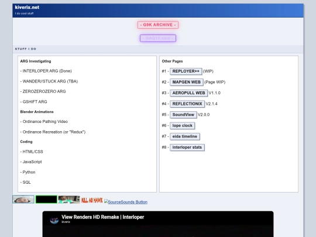Open the G9K ARCHIVE button
Image resolution: width=316 pixels, height=237 pixels.
158,25
